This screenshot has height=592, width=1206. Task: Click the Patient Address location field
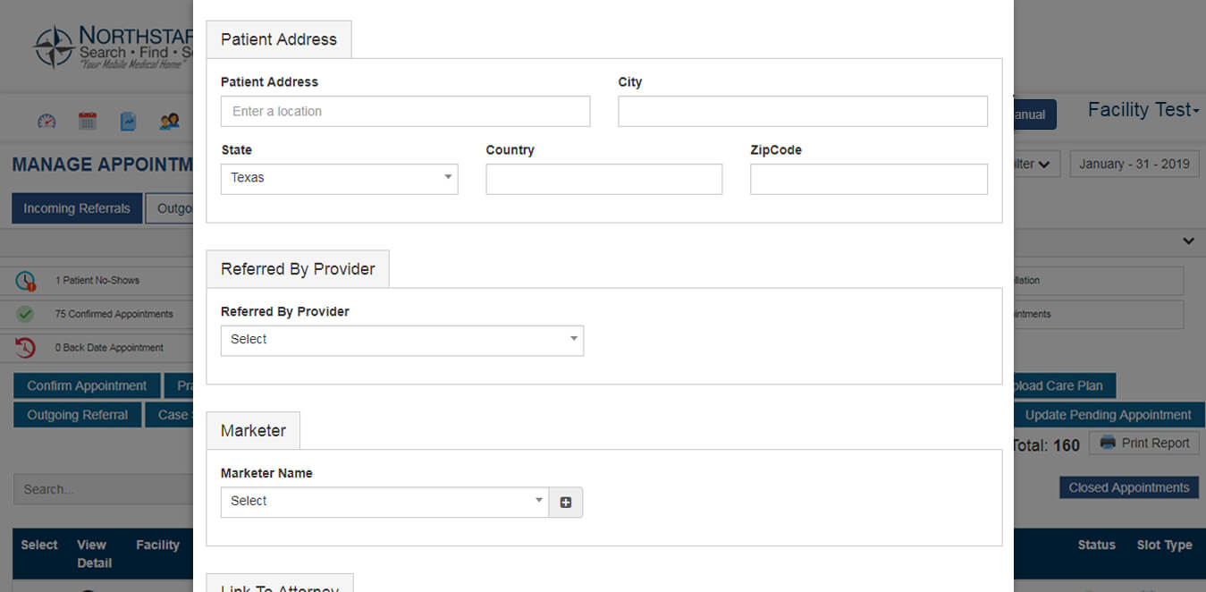pos(405,111)
